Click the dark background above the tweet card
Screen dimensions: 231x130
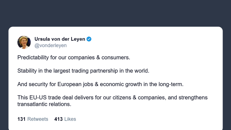(x=115, y=13)
